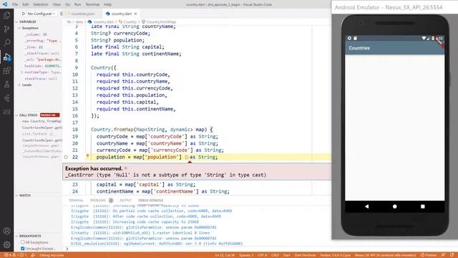Click the feedback icon in status bar
The image size is (458, 258).
click(x=443, y=255)
